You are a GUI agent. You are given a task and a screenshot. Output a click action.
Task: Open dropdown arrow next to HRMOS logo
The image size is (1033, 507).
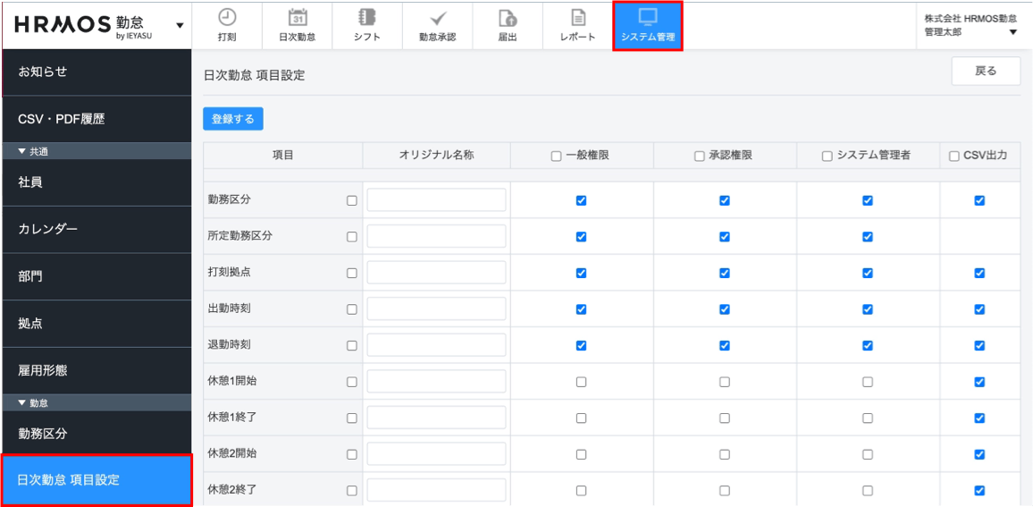(x=180, y=26)
